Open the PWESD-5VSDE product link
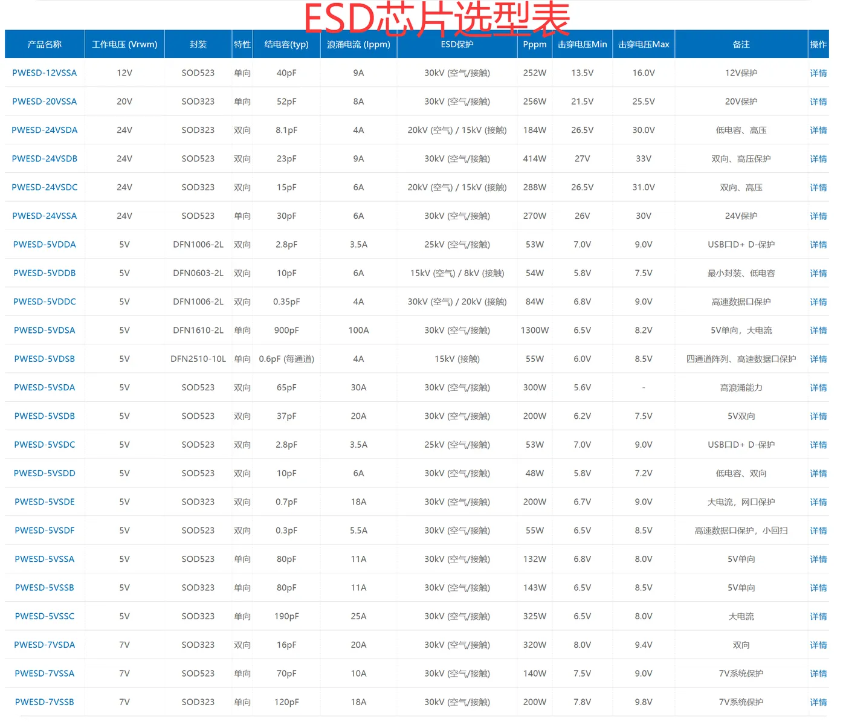The height and width of the screenshot is (722, 846). (x=45, y=502)
